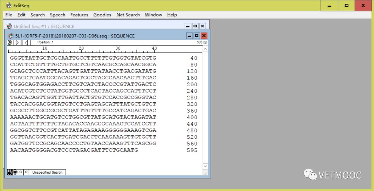Screen dimensions: 374x191
Task: Click the search previous double-arrow button
Action: coord(21,172)
